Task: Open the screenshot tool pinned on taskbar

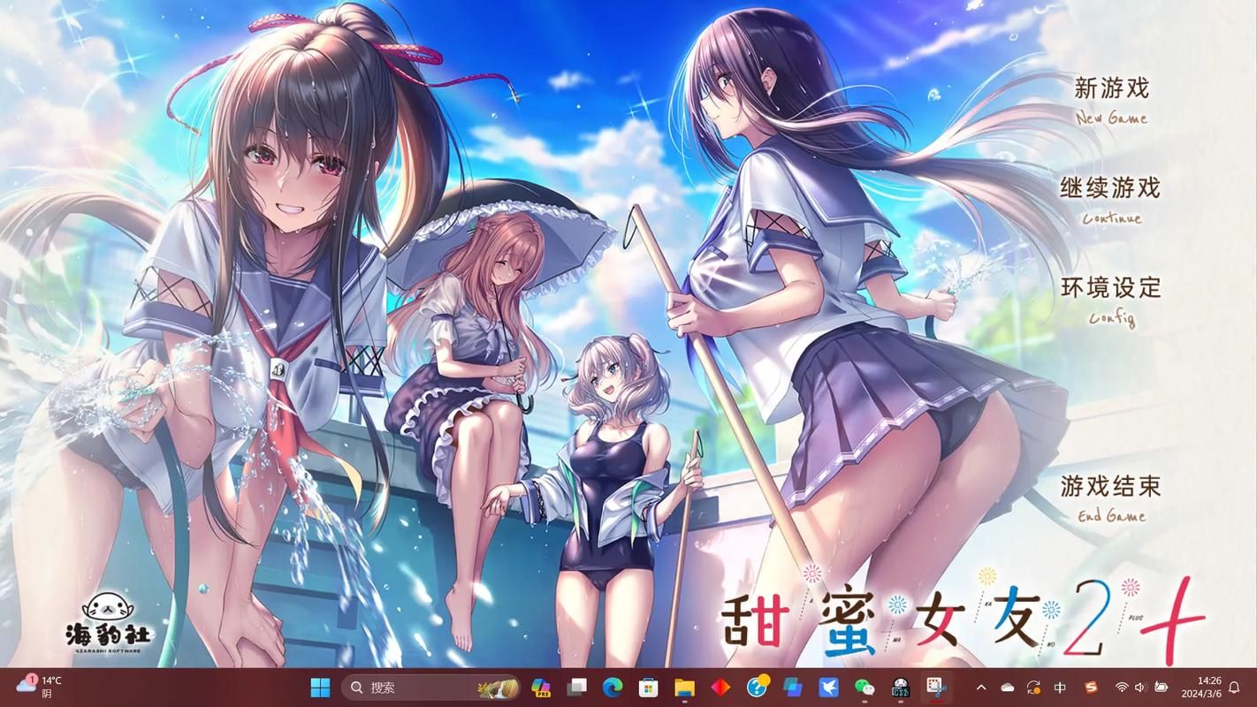Action: (x=934, y=687)
